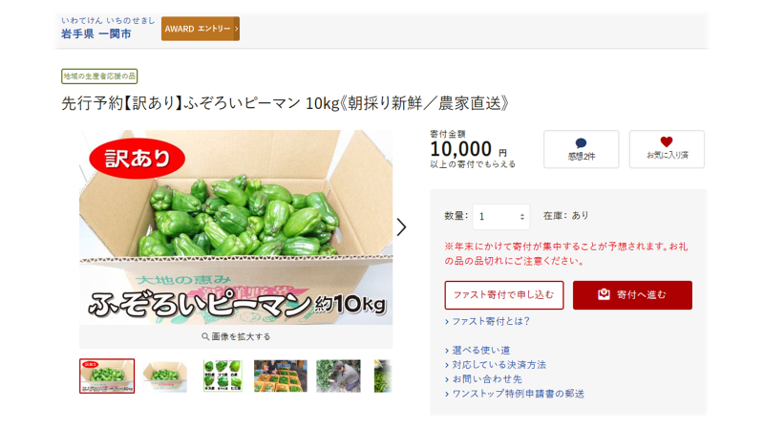This screenshot has height=430, width=764.
Task: Select second thumbnail of pepper box
Action: 164,376
